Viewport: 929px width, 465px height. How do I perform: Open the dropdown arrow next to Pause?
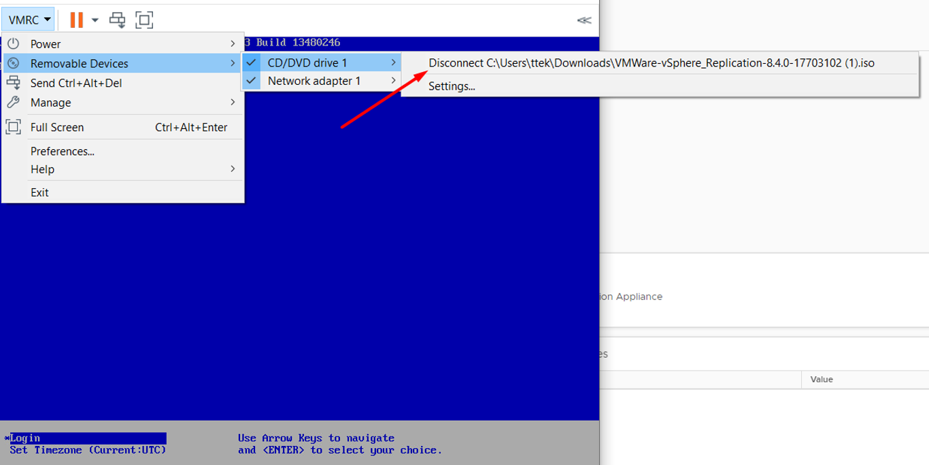pyautogui.click(x=95, y=20)
